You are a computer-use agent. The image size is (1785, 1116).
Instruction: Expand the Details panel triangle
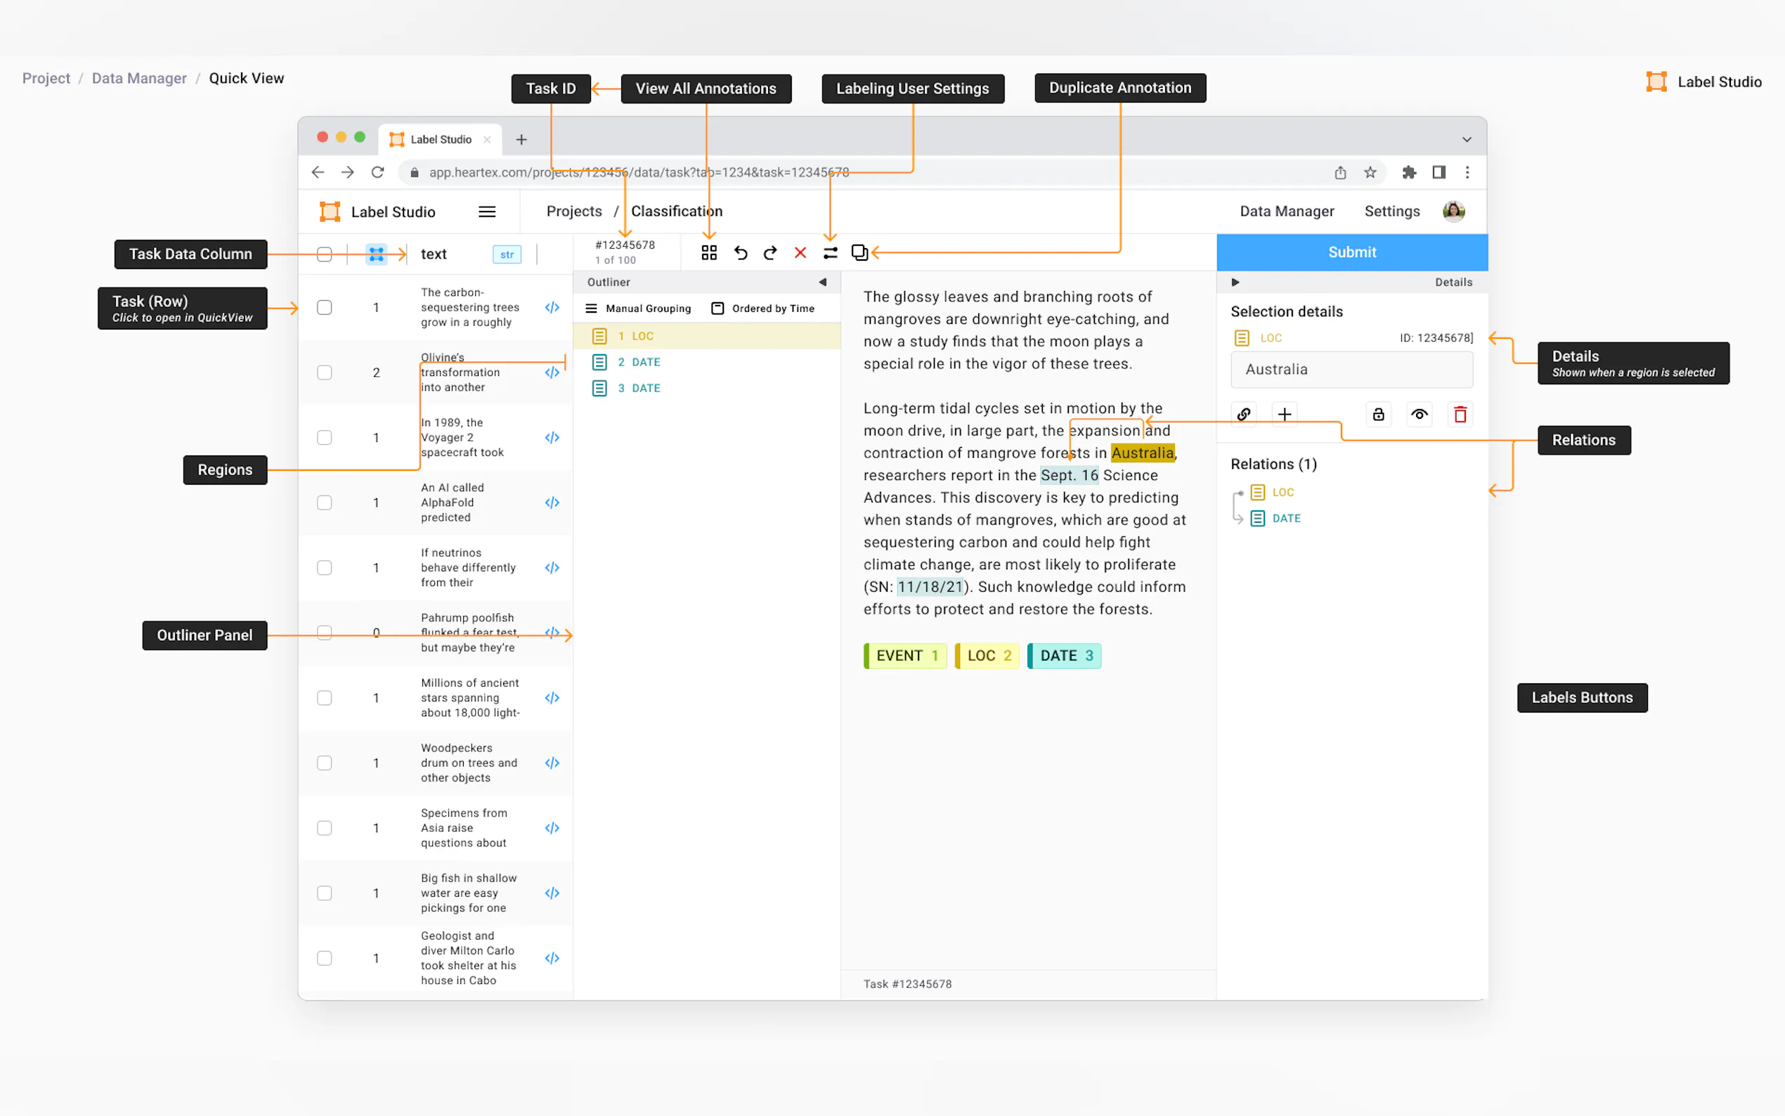[x=1235, y=282]
